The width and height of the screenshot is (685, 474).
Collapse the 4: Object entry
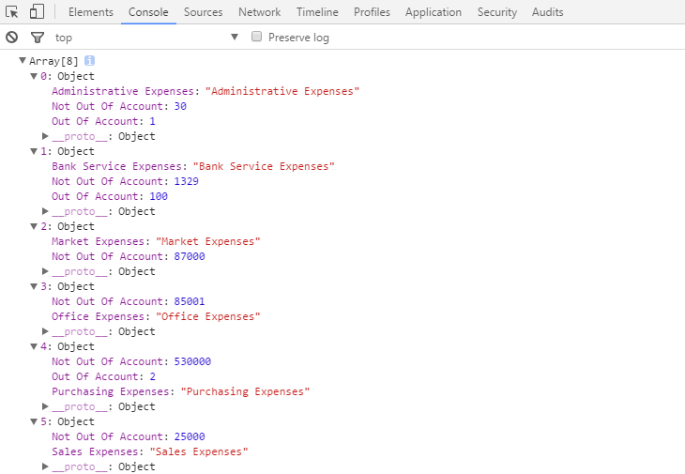click(x=34, y=346)
